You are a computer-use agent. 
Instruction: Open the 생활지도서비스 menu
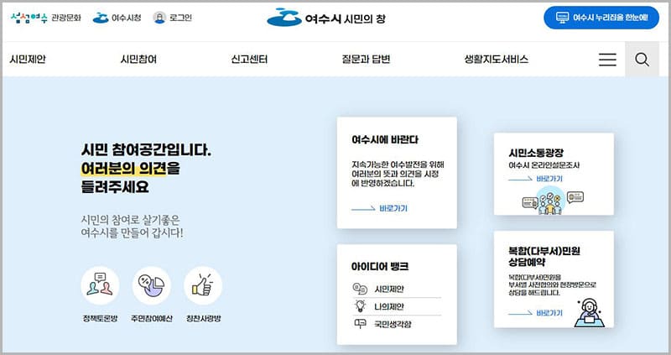pos(496,60)
